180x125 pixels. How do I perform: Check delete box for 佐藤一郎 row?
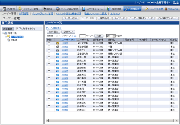tap(49, 57)
